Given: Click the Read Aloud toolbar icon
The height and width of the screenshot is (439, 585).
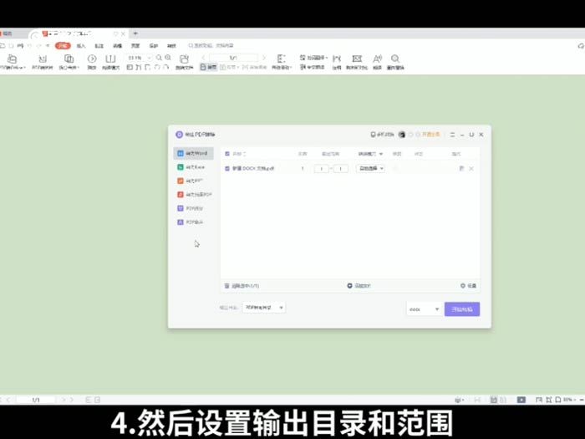Looking at the screenshot, I should tap(377, 62).
